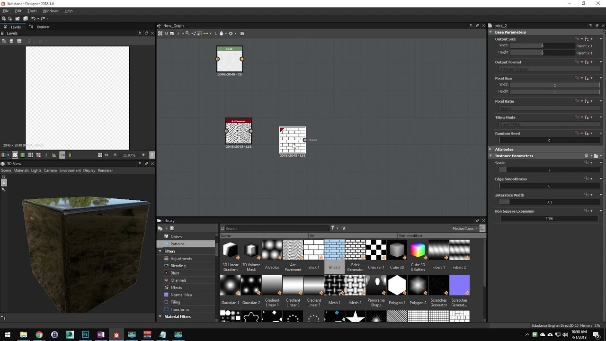Image resolution: width=606 pixels, height=341 pixels.
Task: Open the Panorama Shape pattern
Action: [x=376, y=285]
